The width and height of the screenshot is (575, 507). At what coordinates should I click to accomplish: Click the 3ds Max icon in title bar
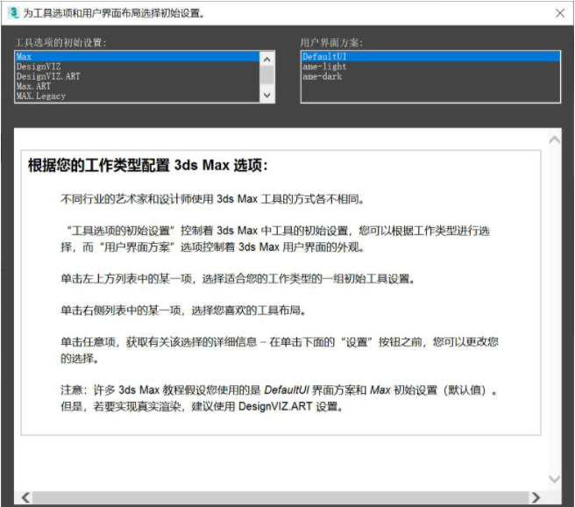tap(12, 13)
